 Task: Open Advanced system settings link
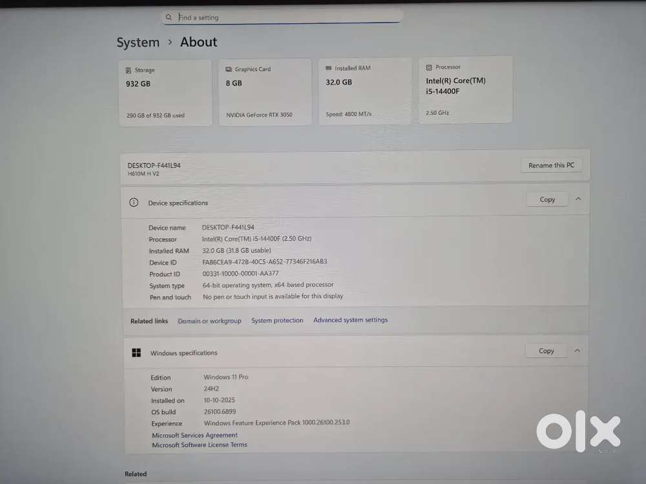coord(350,320)
